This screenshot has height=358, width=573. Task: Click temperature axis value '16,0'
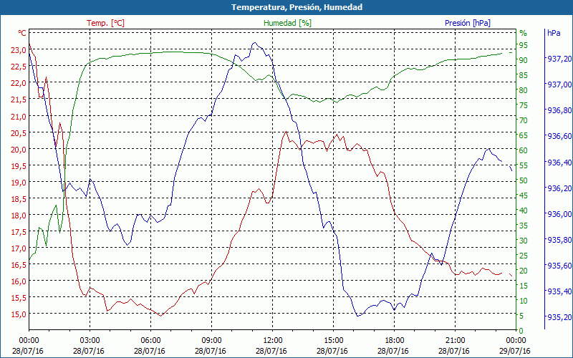(19, 281)
